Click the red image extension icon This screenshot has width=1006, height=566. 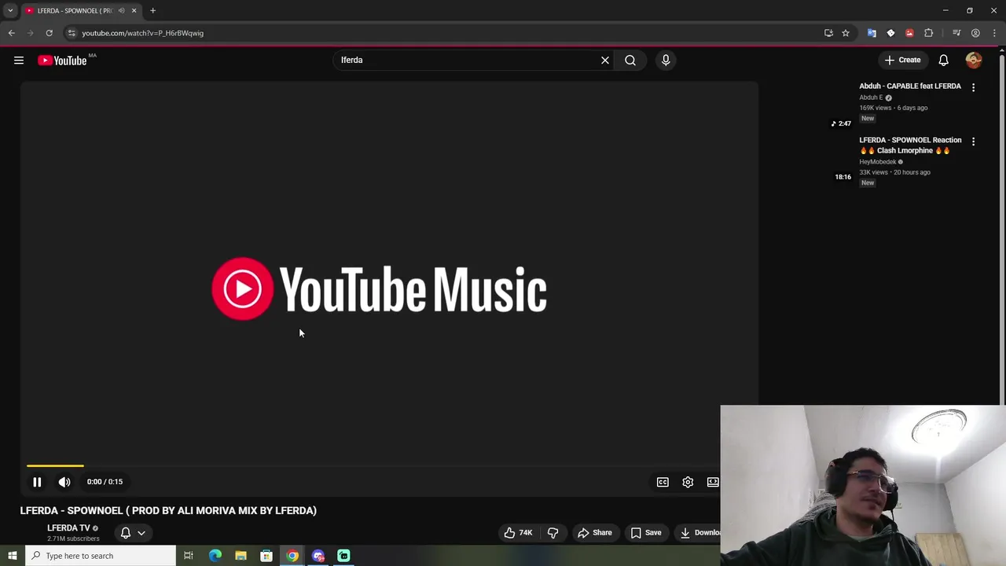pos(909,33)
